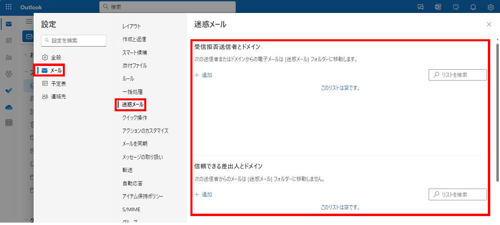Select 連絡先 settings category
The image size is (500, 225).
54,97
